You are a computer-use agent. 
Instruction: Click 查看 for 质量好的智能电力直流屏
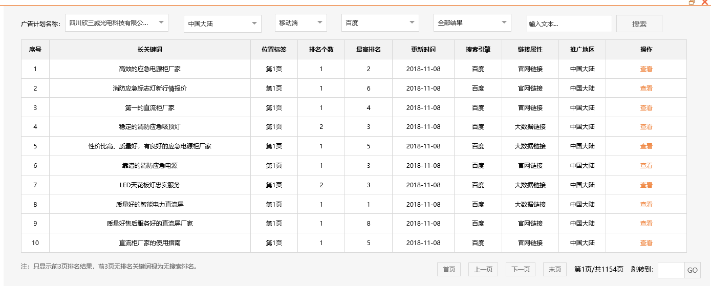[x=646, y=205]
